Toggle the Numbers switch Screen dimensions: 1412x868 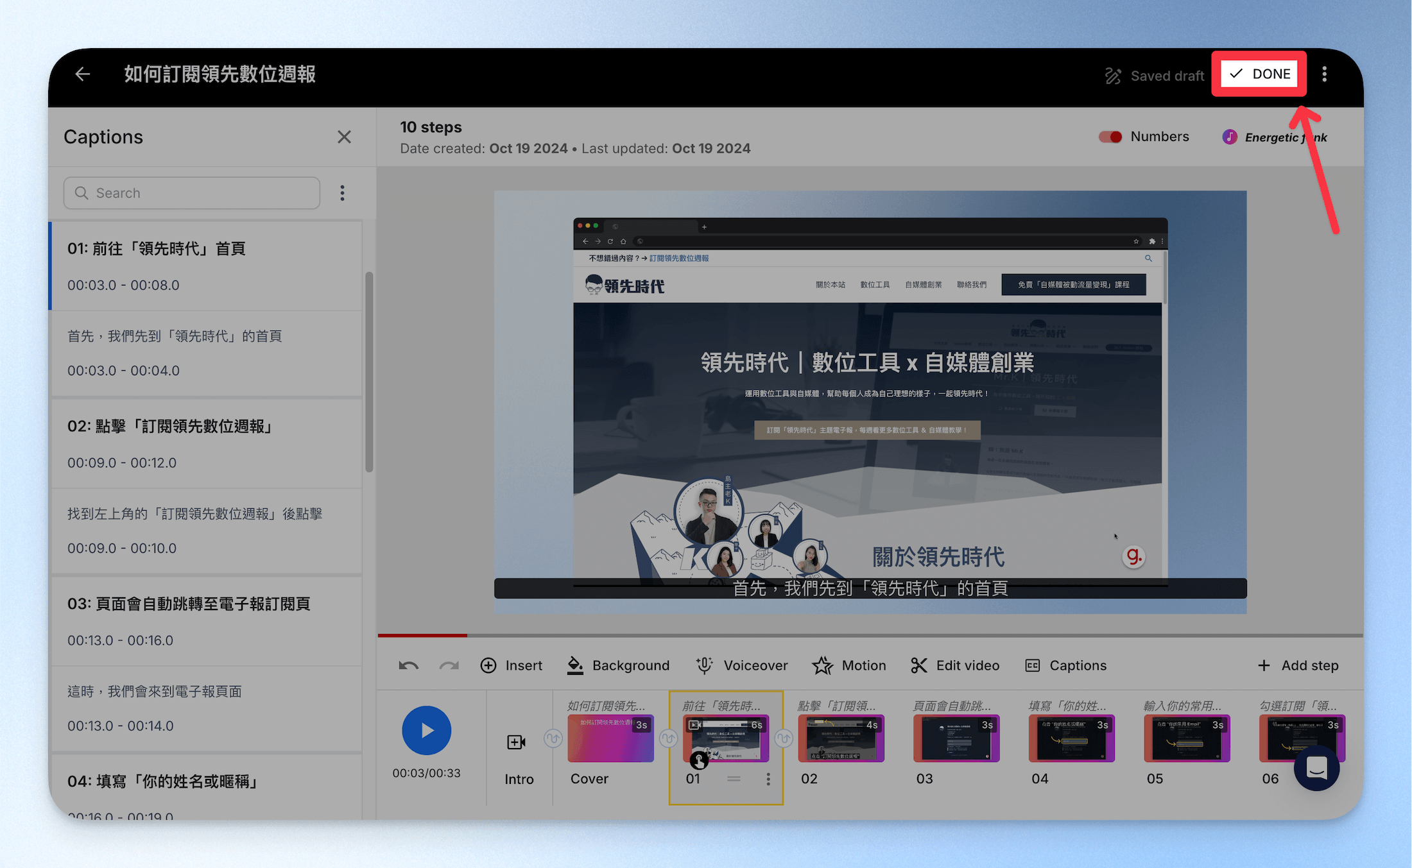1110,137
